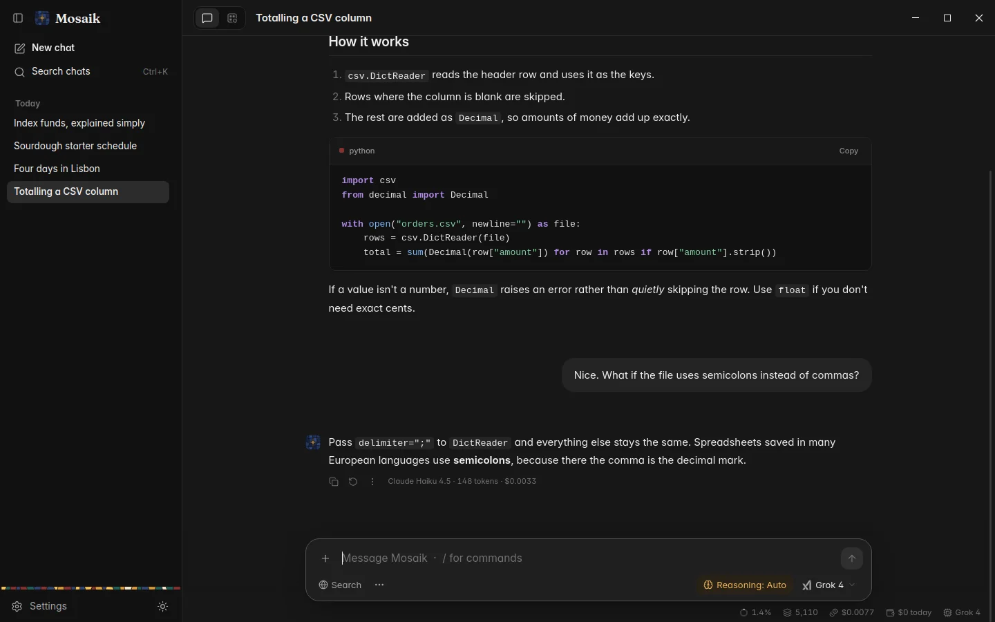The height and width of the screenshot is (622, 995).
Task: Click the Grok 4 status bar item
Action: click(962, 612)
